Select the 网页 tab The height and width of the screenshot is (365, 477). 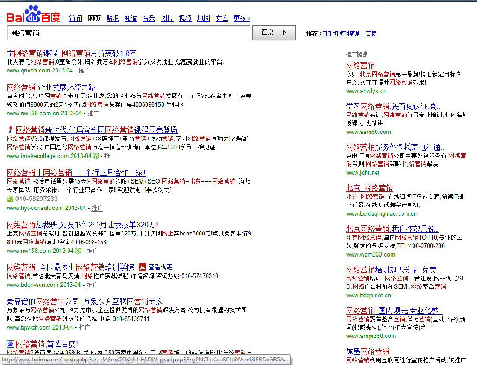pyautogui.click(x=94, y=18)
